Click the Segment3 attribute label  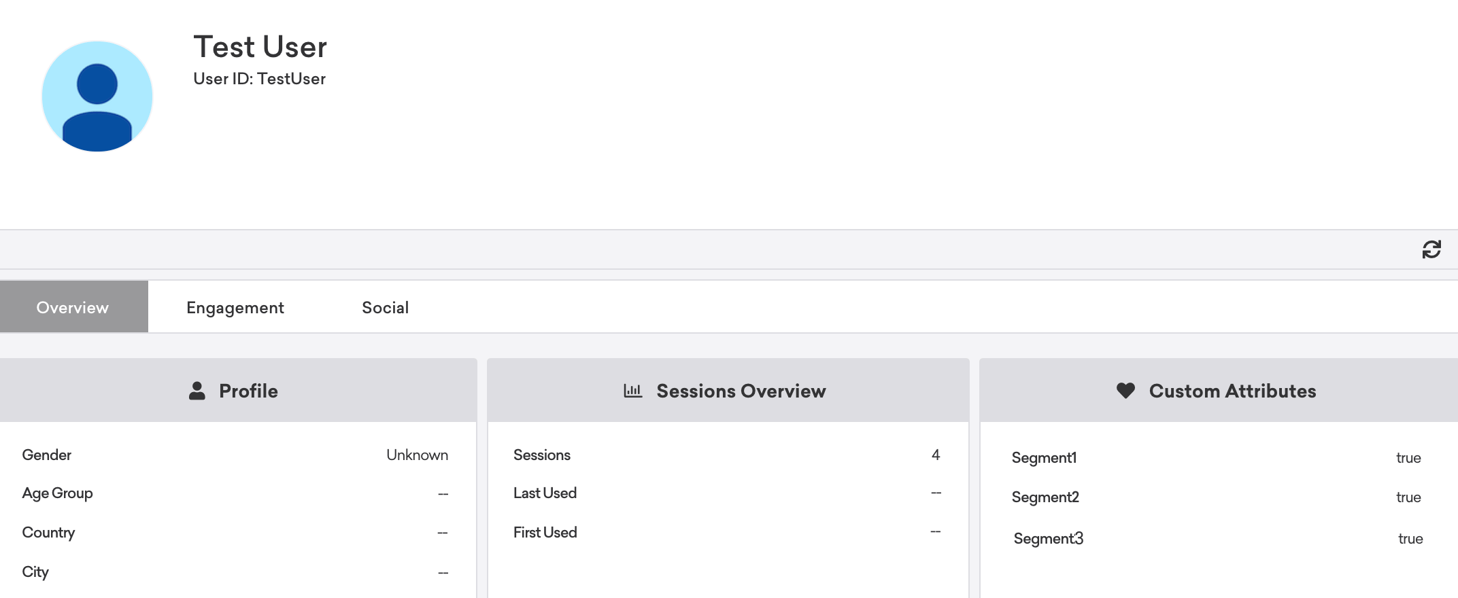[x=1048, y=538]
